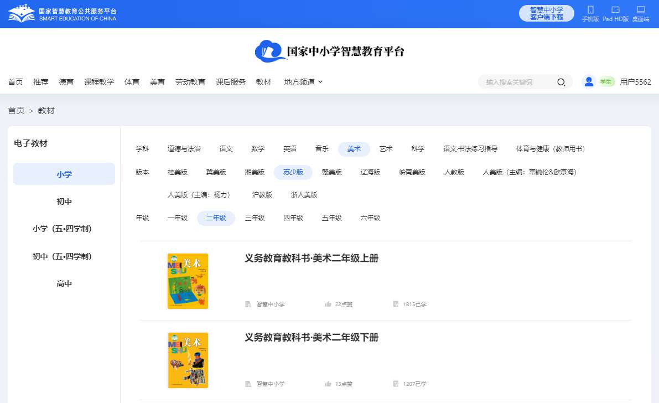Image resolution: width=659 pixels, height=403 pixels.
Task: Filter subject by 英语
Action: [x=290, y=149]
